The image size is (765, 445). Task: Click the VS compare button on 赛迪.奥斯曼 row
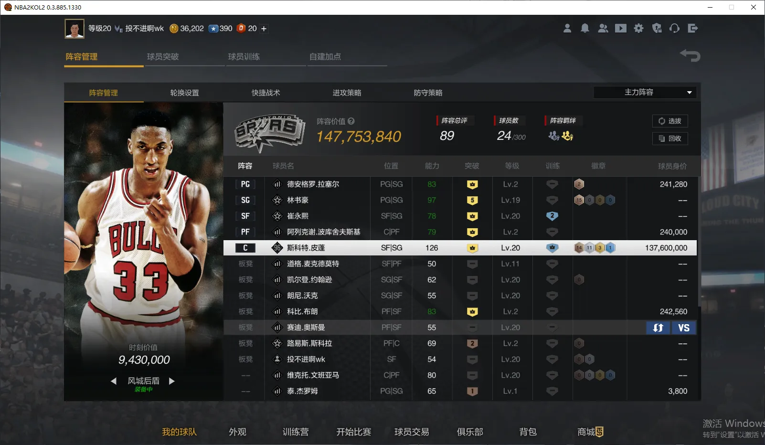tap(684, 328)
